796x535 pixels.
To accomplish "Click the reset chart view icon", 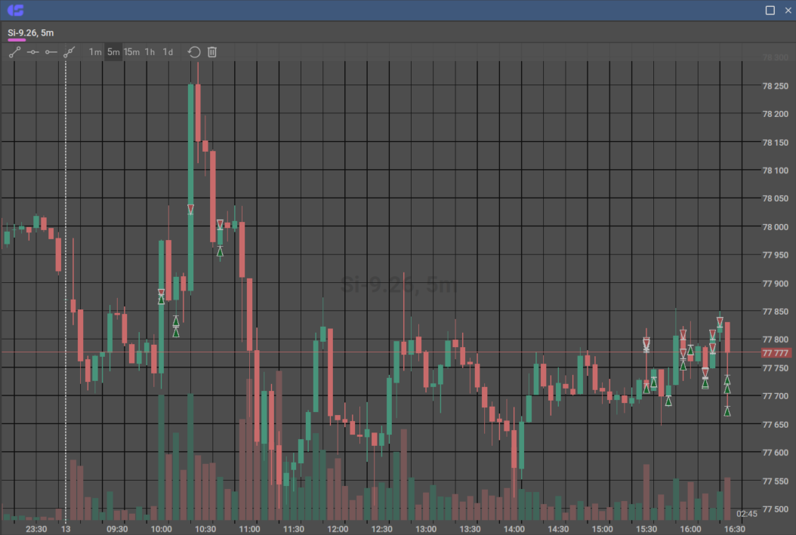I will 194,52.
